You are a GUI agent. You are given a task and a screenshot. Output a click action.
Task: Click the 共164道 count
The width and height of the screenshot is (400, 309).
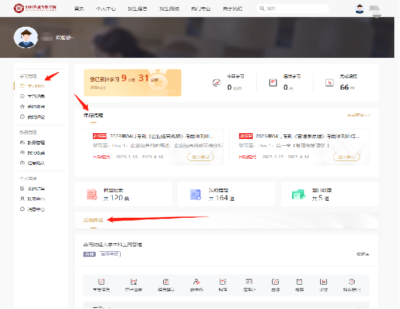(x=222, y=198)
